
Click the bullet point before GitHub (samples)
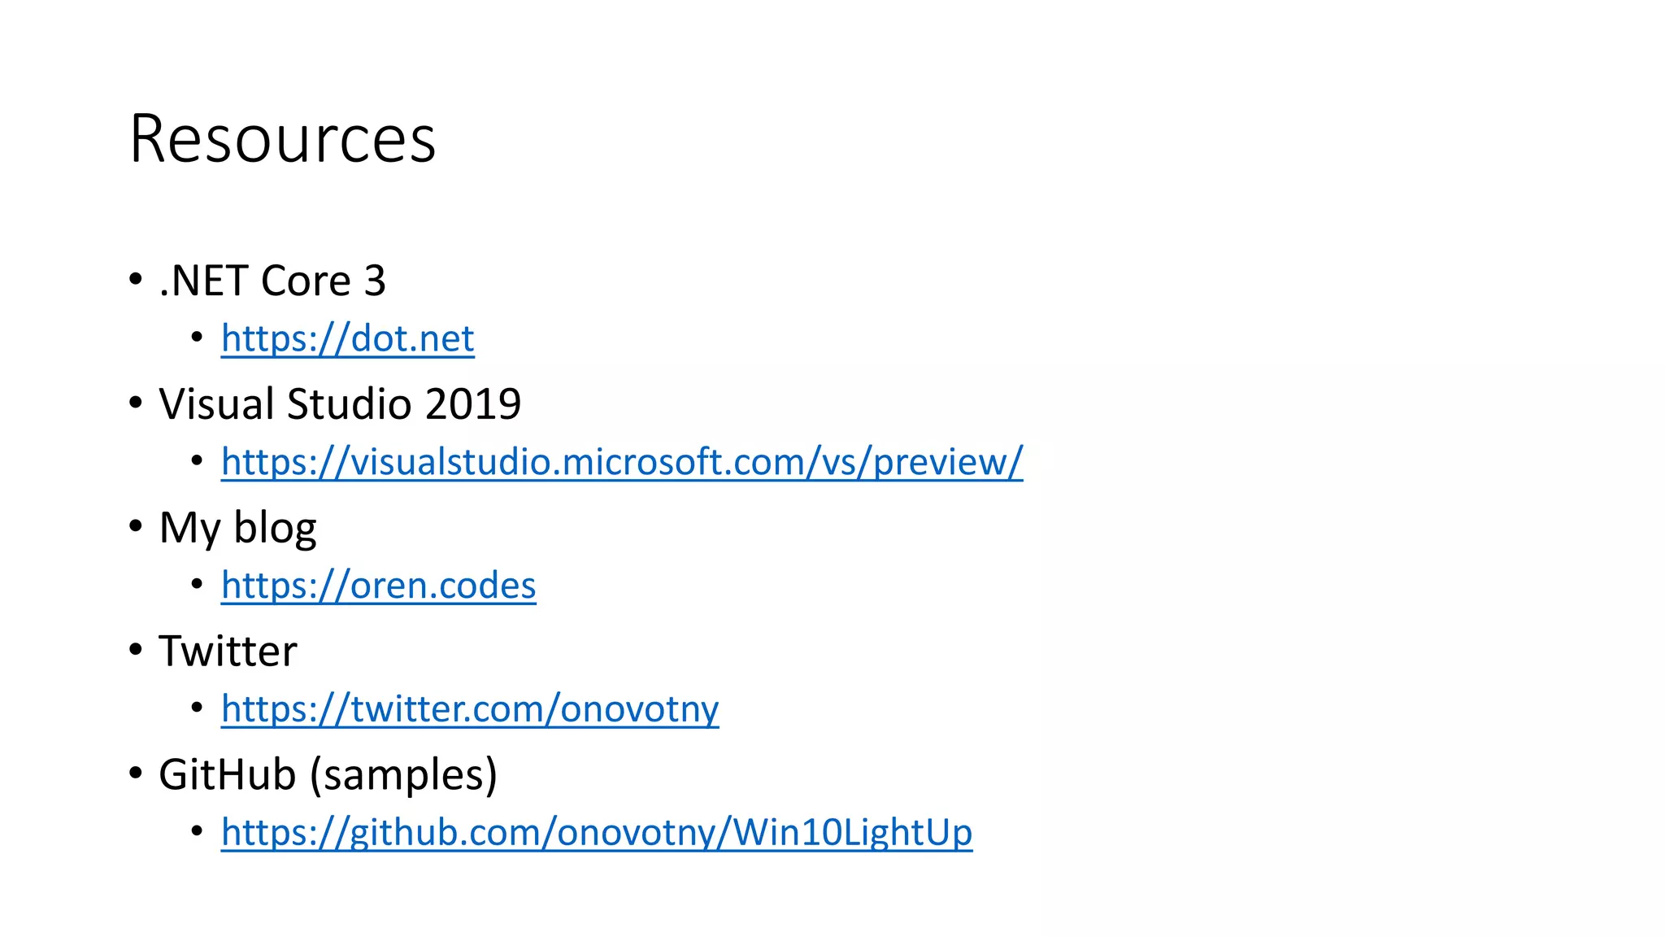[x=136, y=773]
